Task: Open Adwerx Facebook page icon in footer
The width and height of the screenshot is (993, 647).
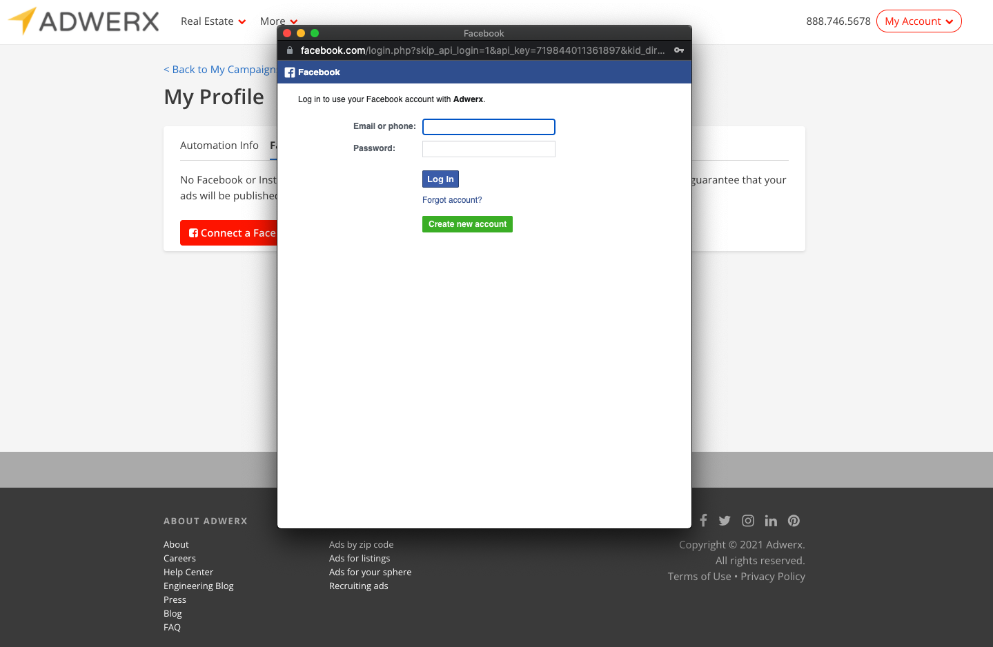Action: tap(703, 521)
